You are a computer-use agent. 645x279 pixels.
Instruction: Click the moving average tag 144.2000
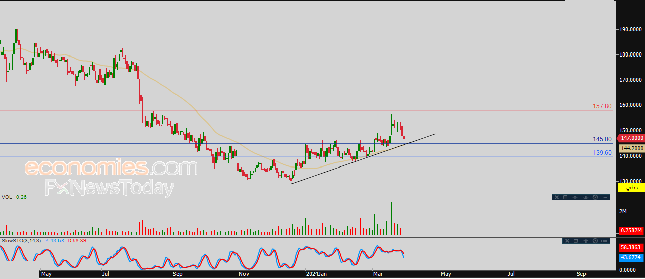(x=631, y=148)
